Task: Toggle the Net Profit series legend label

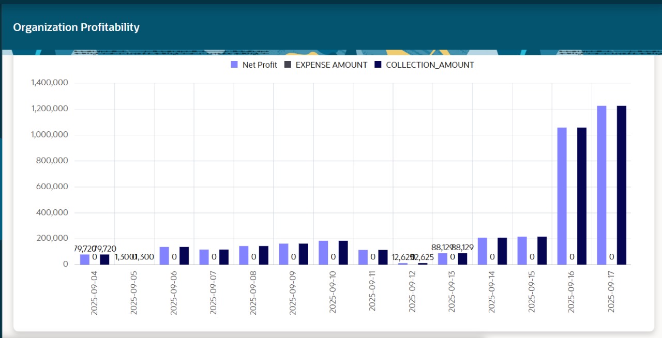Action: click(x=260, y=65)
